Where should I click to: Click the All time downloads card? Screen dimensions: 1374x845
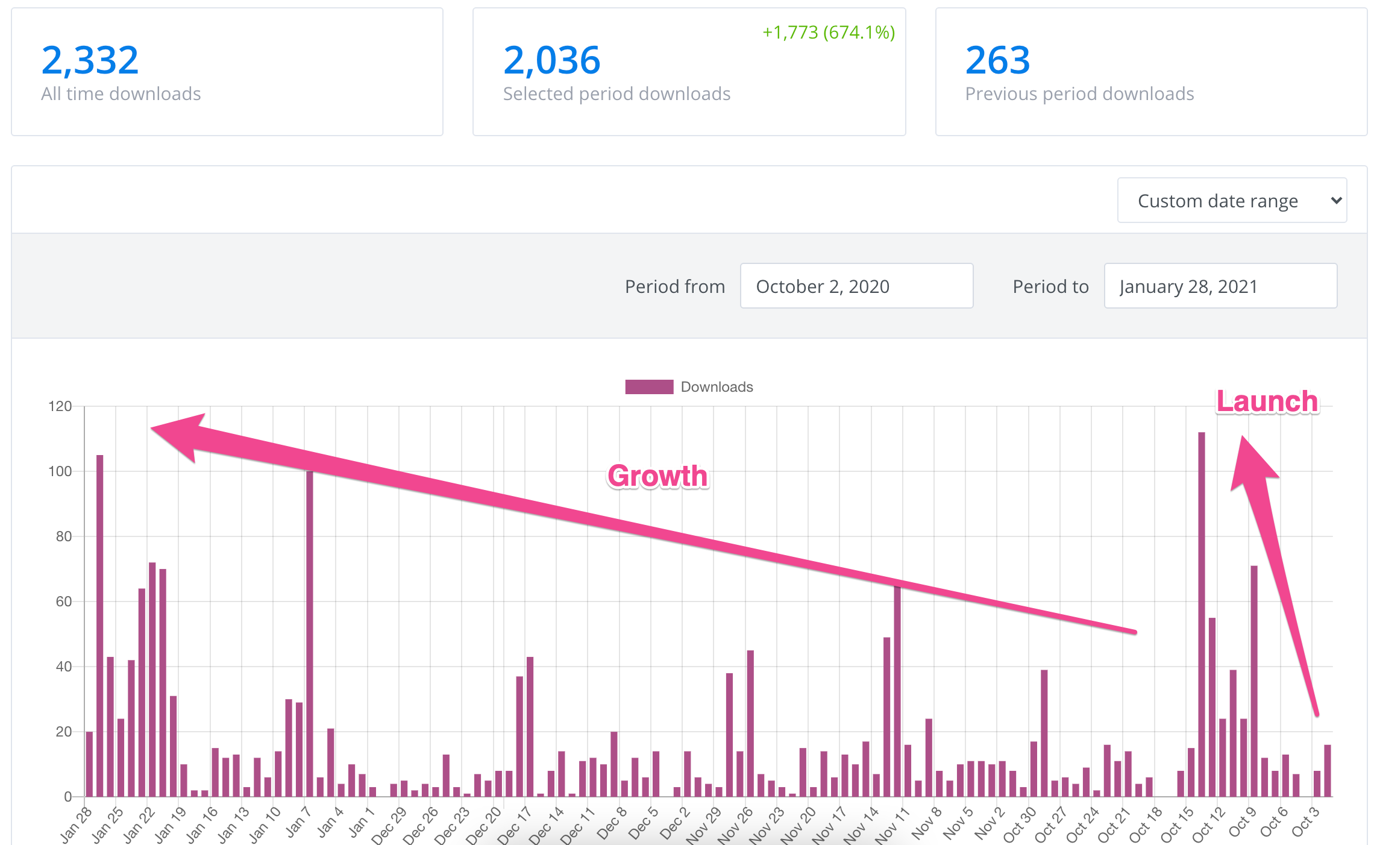click(x=227, y=72)
